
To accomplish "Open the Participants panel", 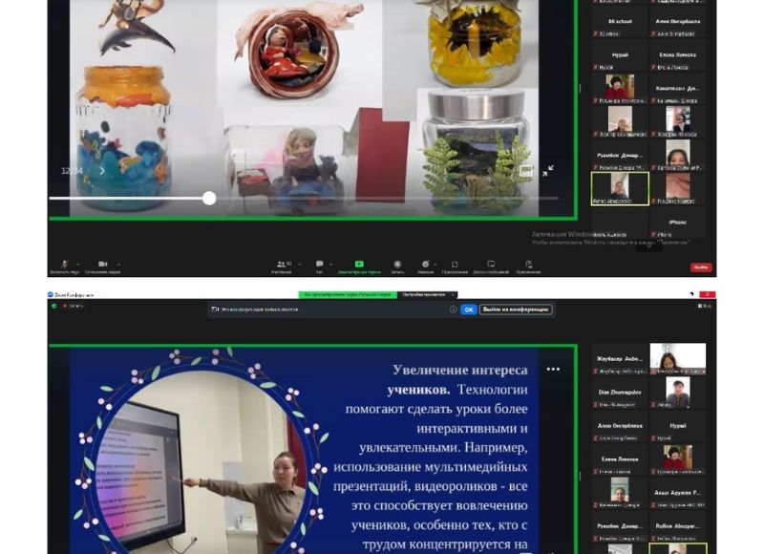I will click(x=282, y=264).
